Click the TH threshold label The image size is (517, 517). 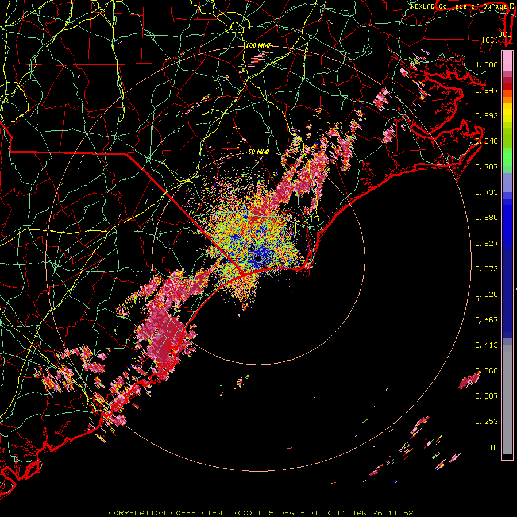pos(493,447)
